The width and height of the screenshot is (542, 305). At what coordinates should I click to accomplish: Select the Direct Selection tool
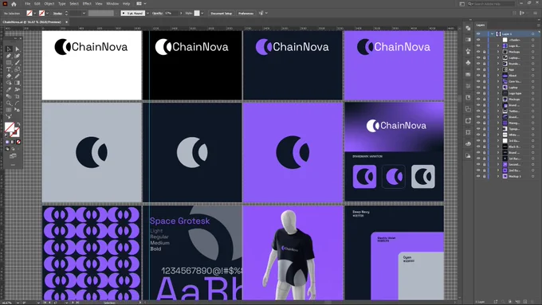click(x=17, y=49)
